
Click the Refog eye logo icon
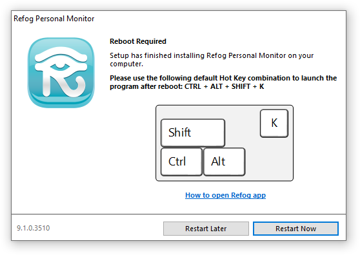coord(61,73)
